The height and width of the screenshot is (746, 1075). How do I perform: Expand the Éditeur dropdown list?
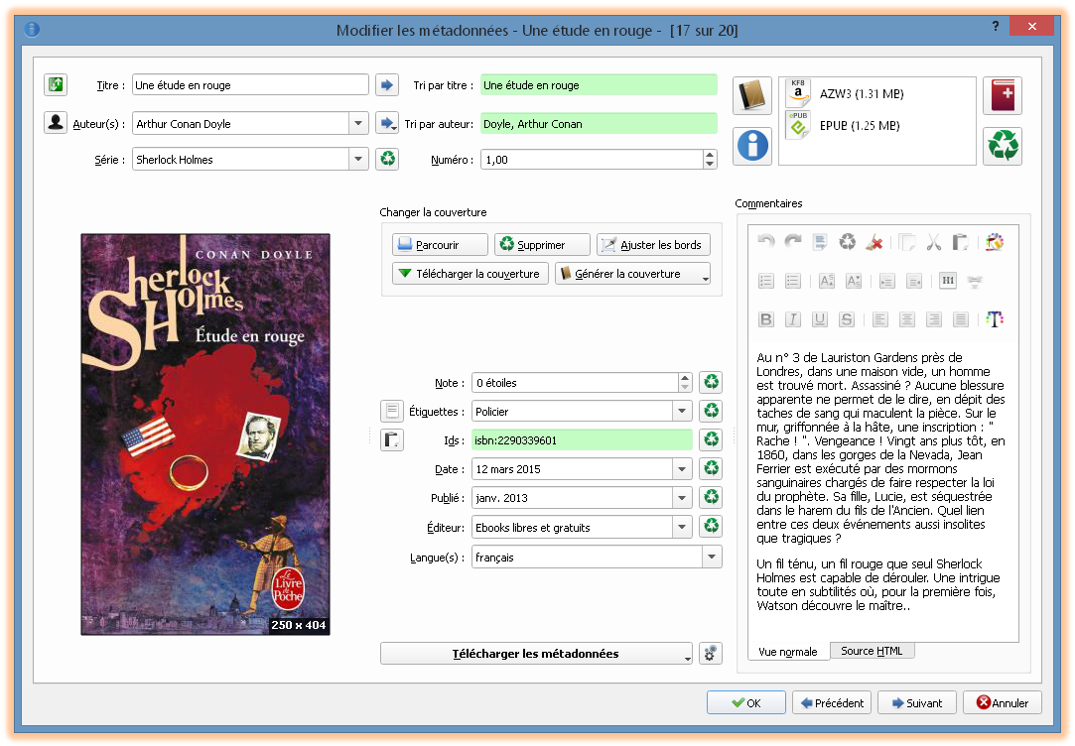[682, 527]
